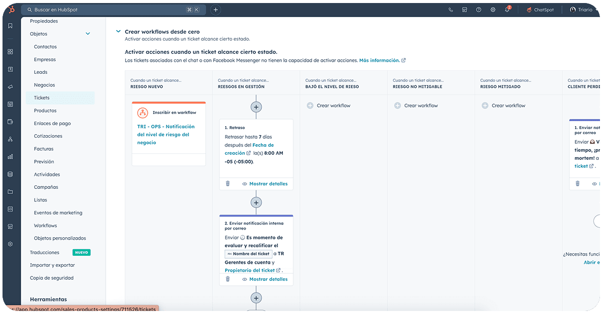
Task: Open the Más información link
Action: point(382,60)
